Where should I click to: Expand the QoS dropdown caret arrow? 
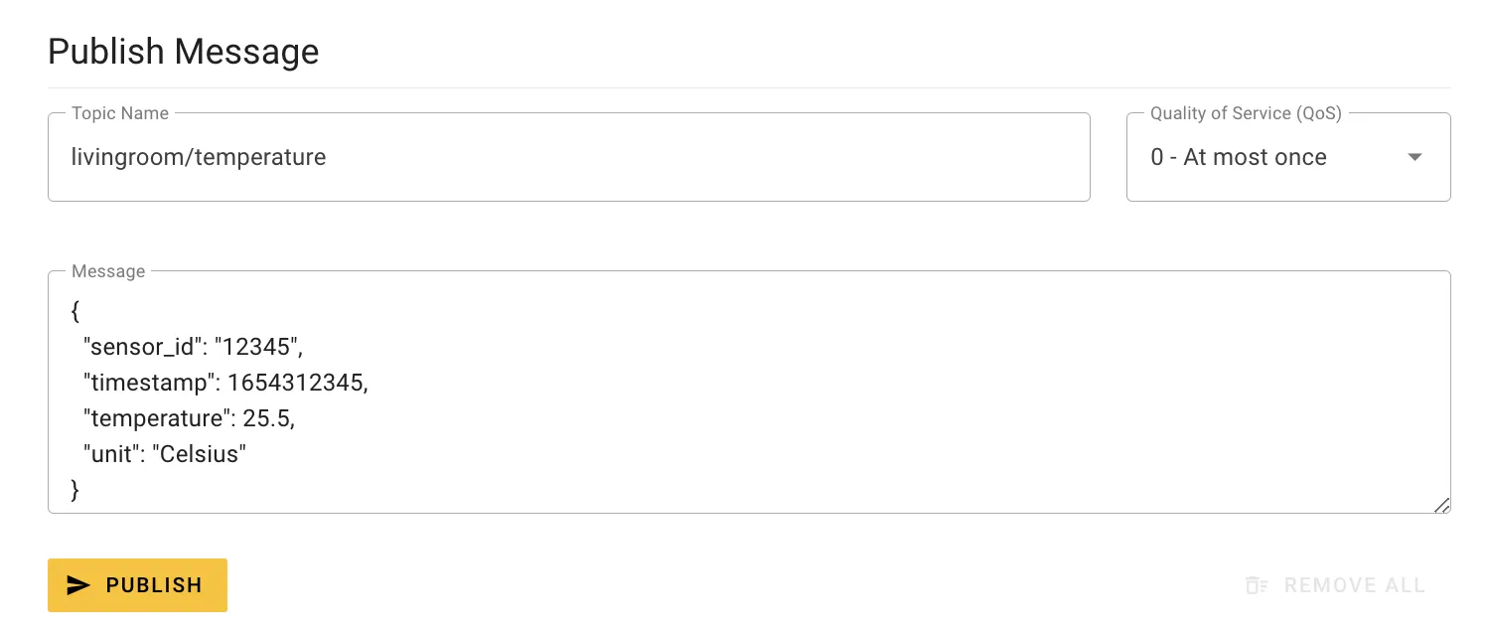point(1415,157)
